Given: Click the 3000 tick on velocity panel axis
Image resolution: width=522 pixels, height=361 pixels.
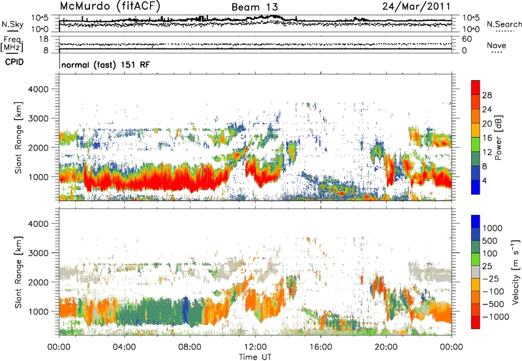Looking at the screenshot, I should [x=38, y=253].
